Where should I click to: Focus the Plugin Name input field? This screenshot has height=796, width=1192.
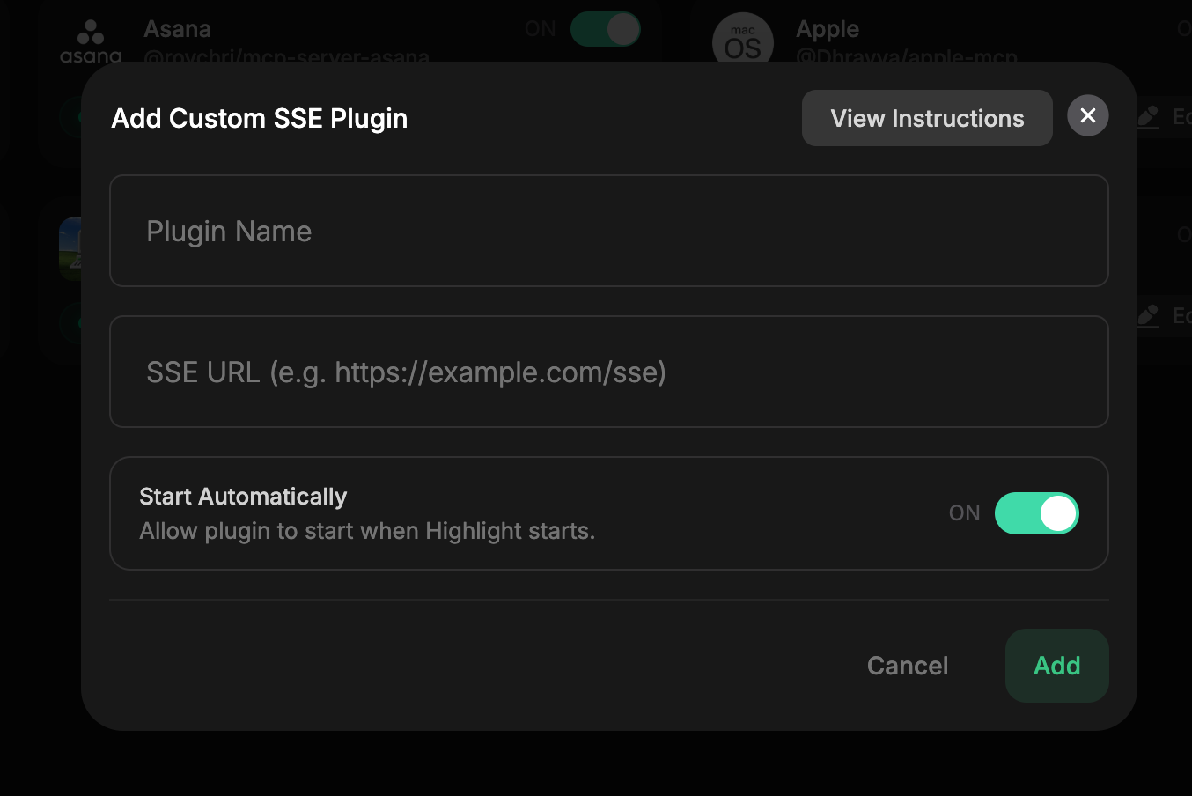click(x=608, y=231)
